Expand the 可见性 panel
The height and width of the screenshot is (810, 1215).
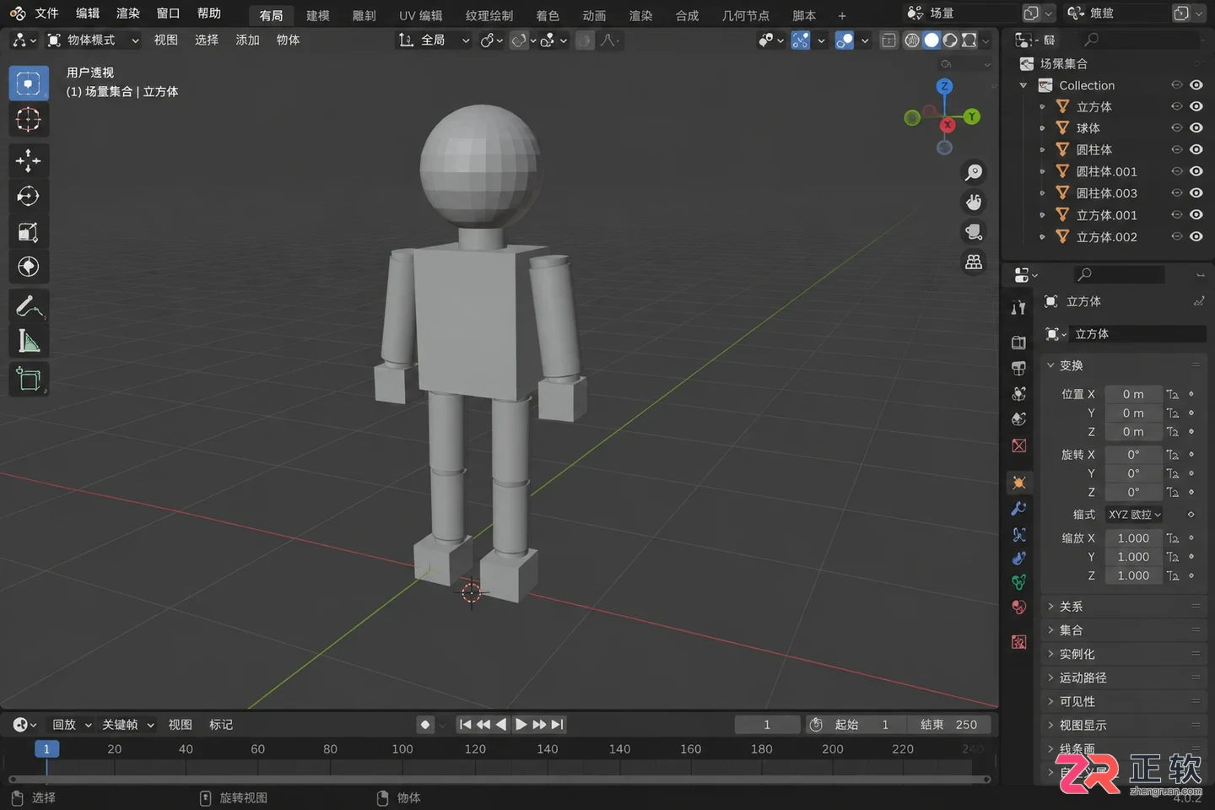pos(1123,701)
